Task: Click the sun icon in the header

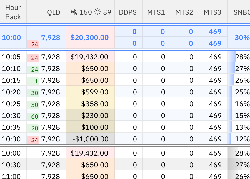Action: coord(98,12)
